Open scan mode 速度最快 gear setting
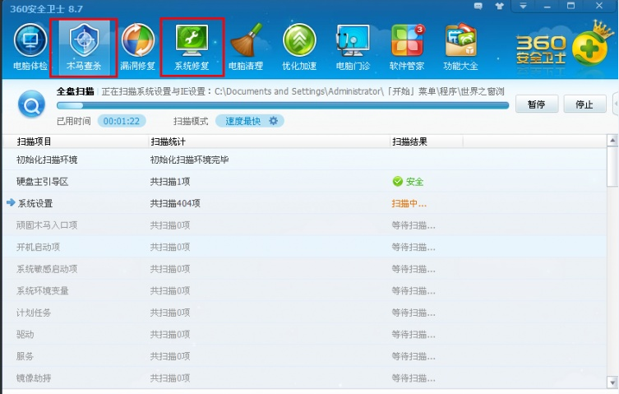 273,121
